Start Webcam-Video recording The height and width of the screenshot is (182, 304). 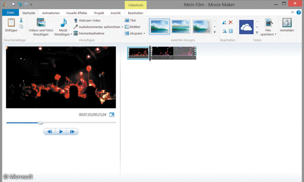(x=87, y=20)
